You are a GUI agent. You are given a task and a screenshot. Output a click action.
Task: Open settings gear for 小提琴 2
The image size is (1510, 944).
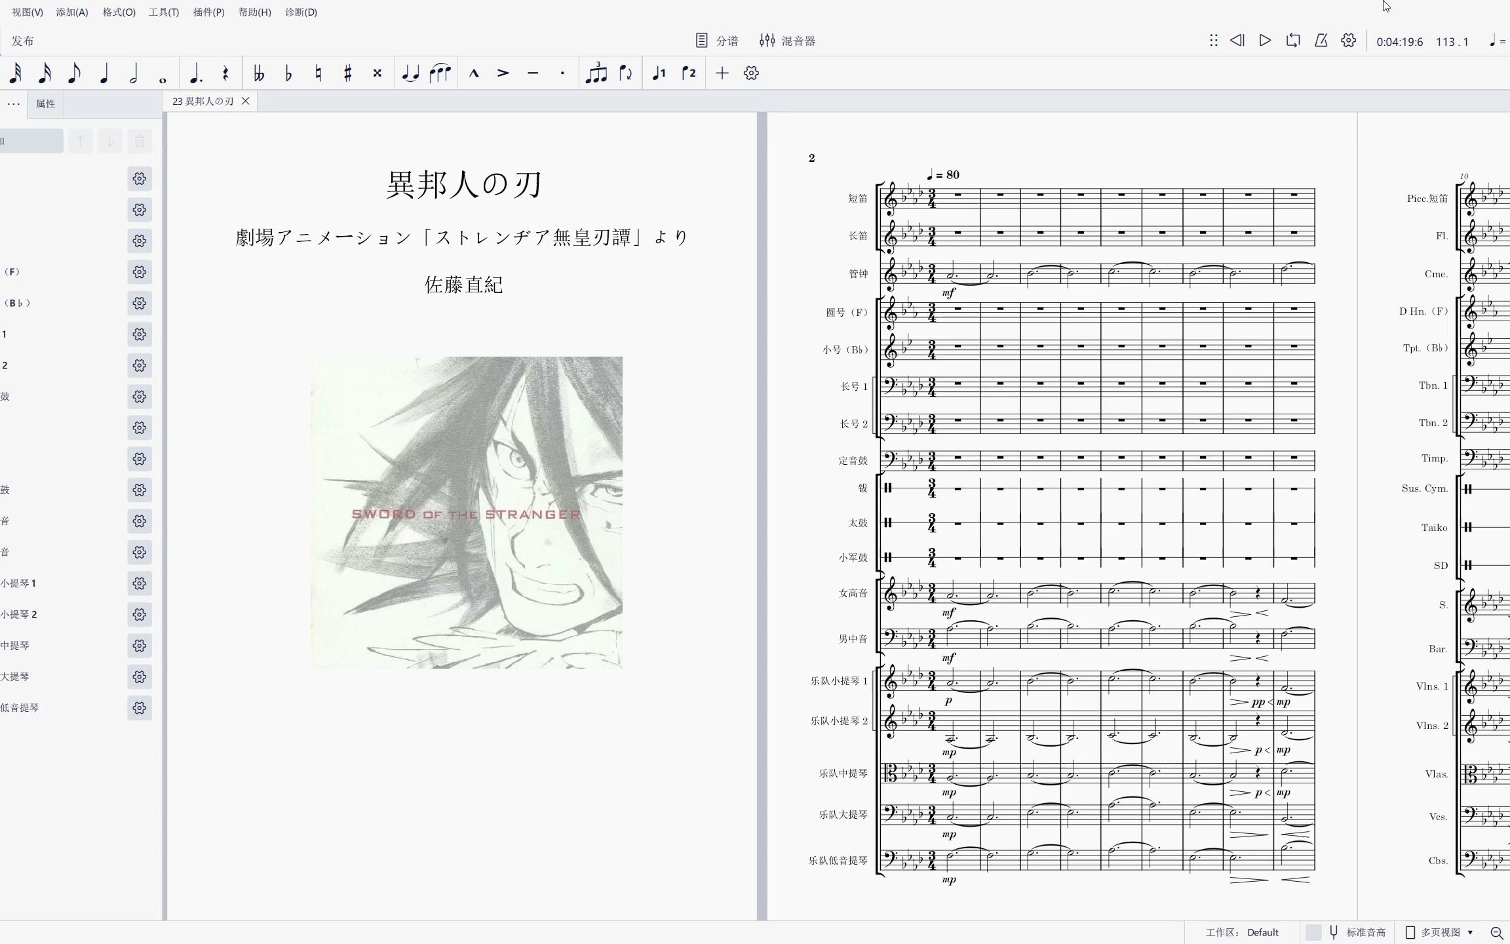point(140,614)
